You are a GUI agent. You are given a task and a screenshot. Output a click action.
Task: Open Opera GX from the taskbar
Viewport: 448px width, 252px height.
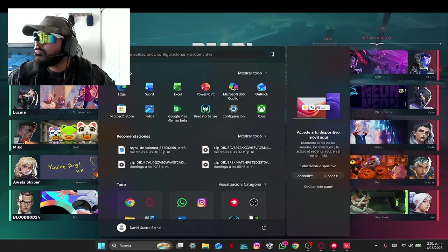click(x=321, y=246)
